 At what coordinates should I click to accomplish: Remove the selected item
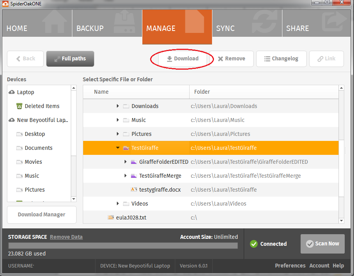[x=231, y=59]
